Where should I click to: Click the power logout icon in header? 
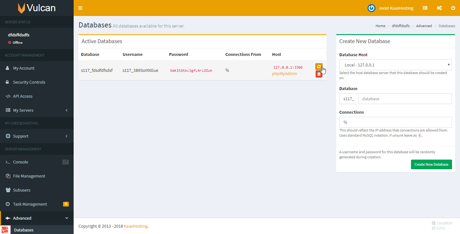coord(453,8)
